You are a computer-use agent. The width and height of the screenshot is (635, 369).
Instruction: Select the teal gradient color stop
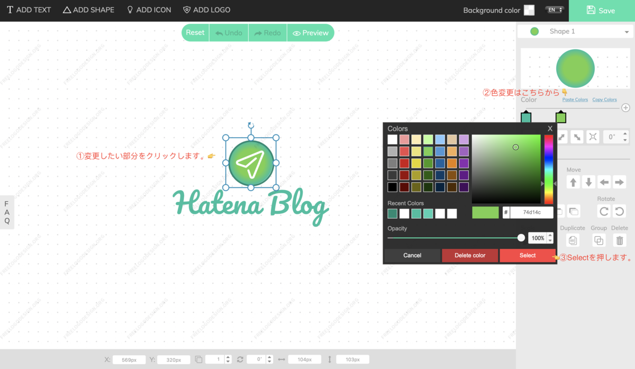526,117
